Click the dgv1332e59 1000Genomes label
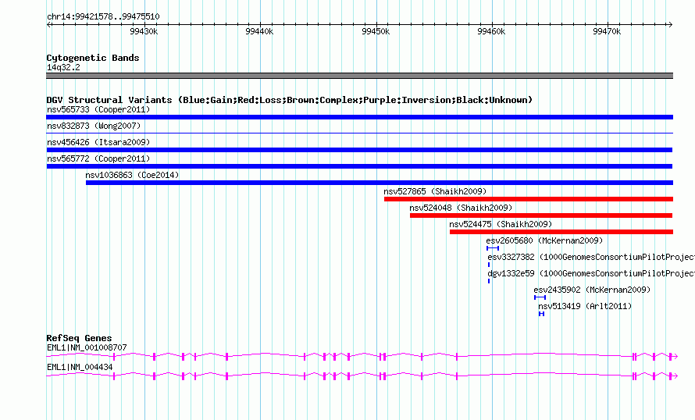Viewport: 695px width, 420px height. [591, 273]
